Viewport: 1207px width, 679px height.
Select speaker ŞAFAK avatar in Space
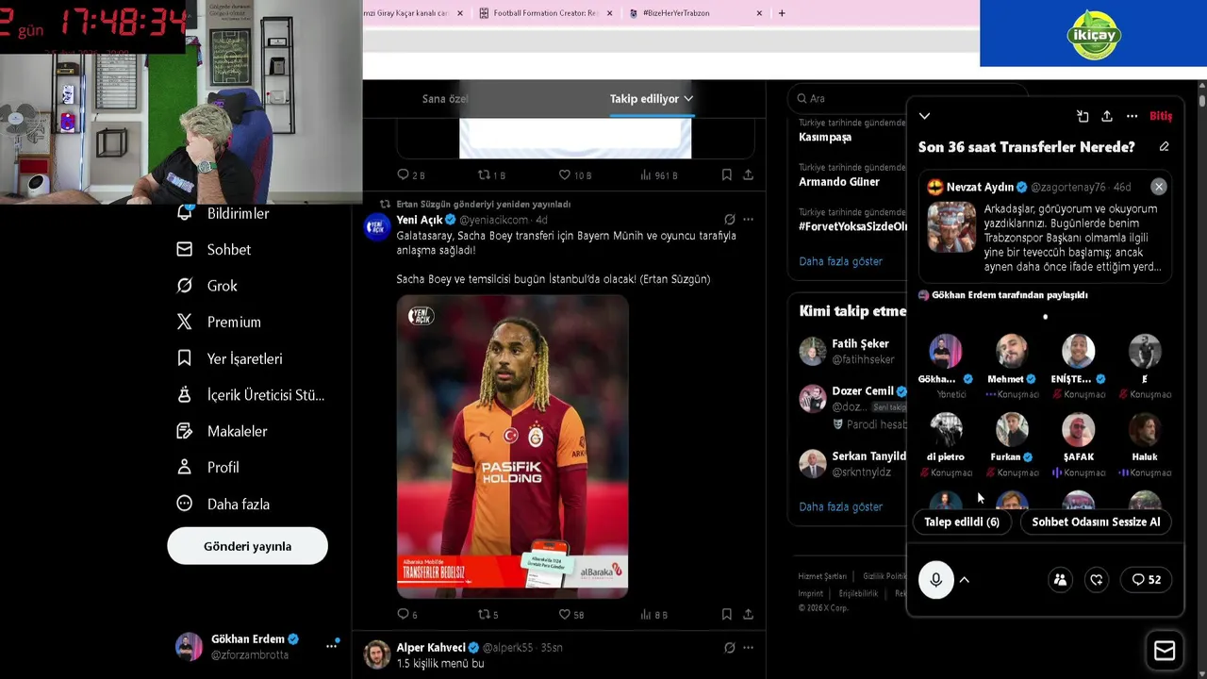point(1078,430)
